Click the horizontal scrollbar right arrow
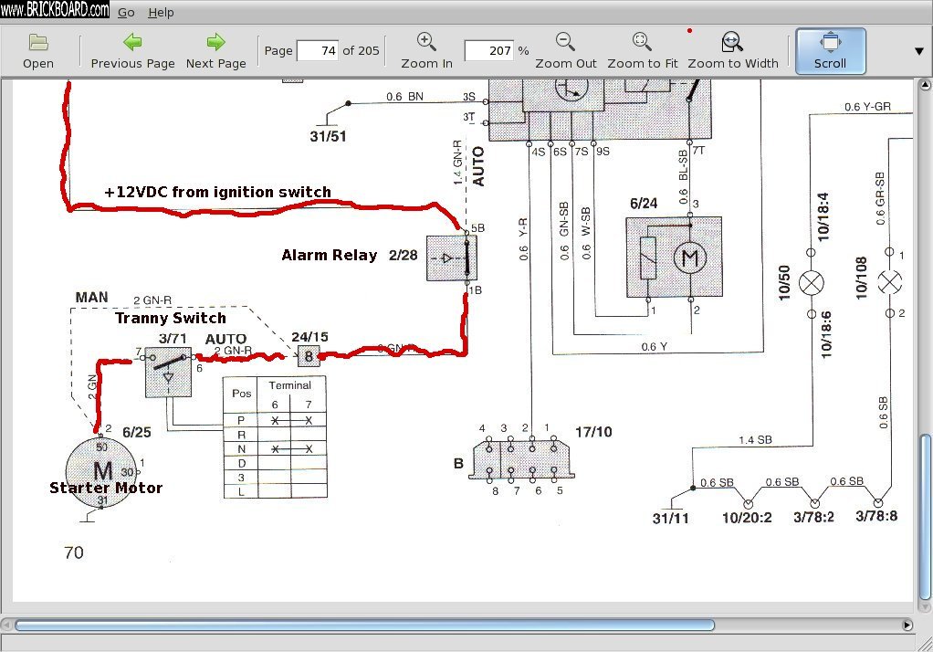The height and width of the screenshot is (652, 933). click(907, 626)
